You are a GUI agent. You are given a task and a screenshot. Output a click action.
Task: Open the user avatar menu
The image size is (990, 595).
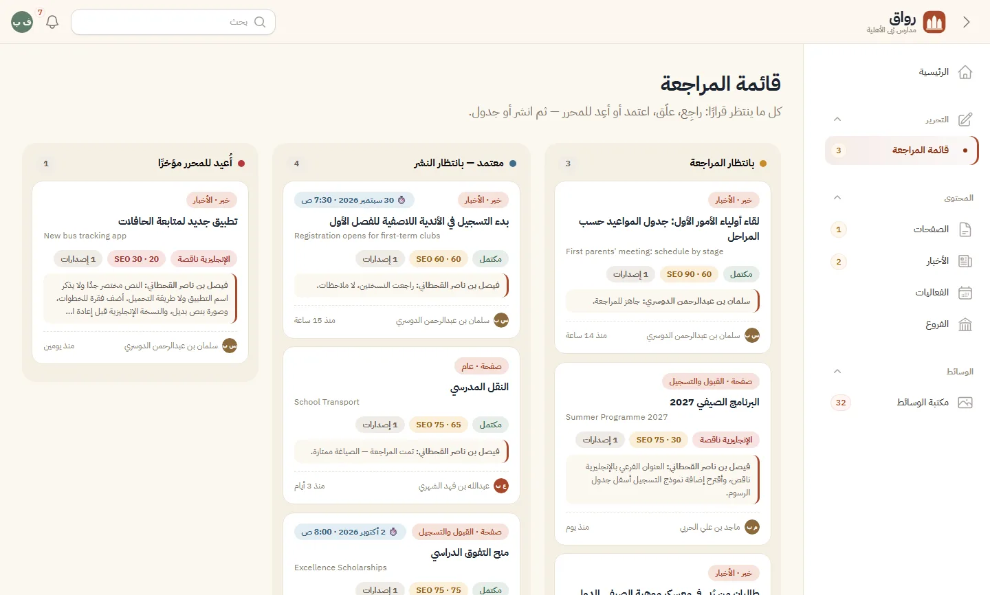pyautogui.click(x=22, y=22)
